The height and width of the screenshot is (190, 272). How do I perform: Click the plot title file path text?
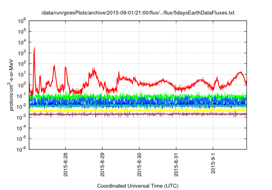(138, 13)
